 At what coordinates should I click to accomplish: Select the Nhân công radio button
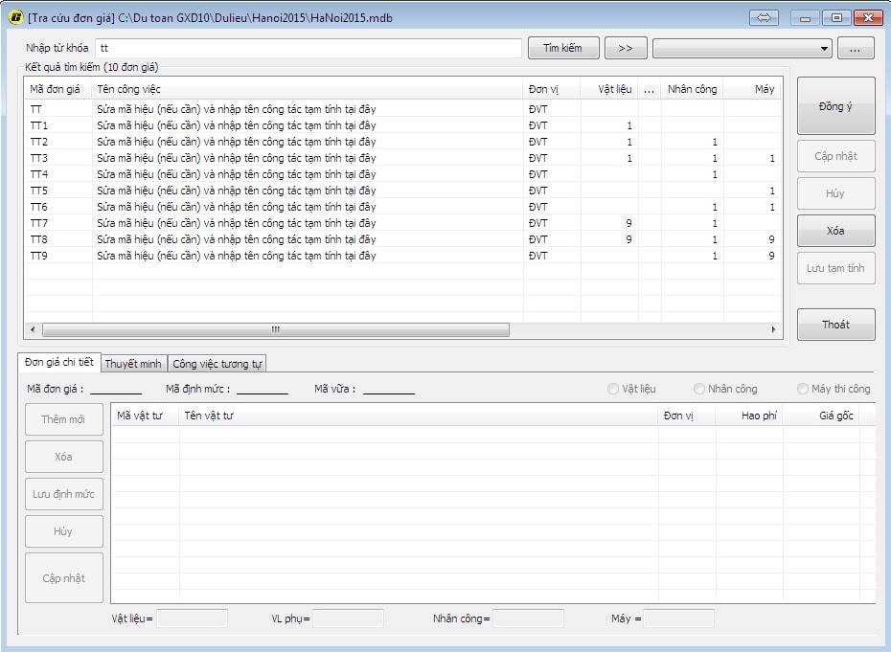(x=699, y=389)
